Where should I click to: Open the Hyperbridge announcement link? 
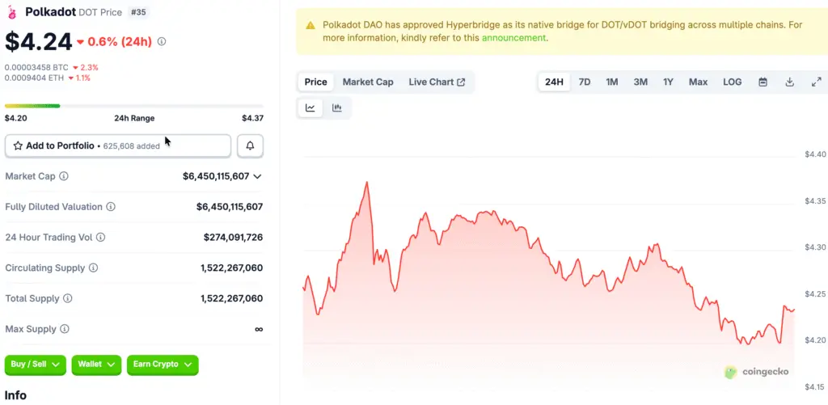click(x=514, y=37)
